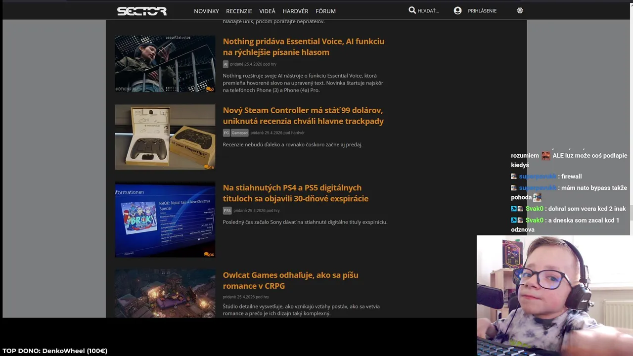The width and height of the screenshot is (633, 356).
Task: Click 'Recenzie nebudú ďaleko' article summary
Action: pyautogui.click(x=292, y=144)
